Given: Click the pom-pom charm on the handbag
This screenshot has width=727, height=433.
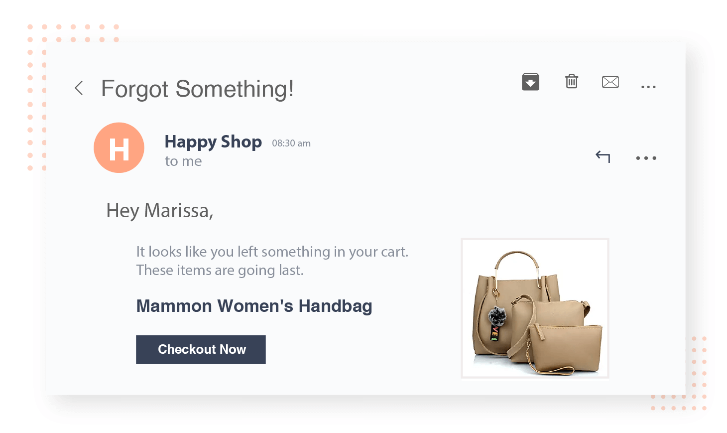Looking at the screenshot, I should tap(496, 315).
